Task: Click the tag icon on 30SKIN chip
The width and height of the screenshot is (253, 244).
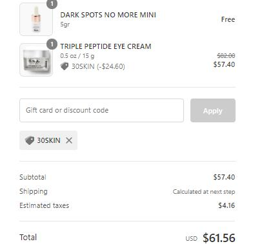Action: (30, 140)
